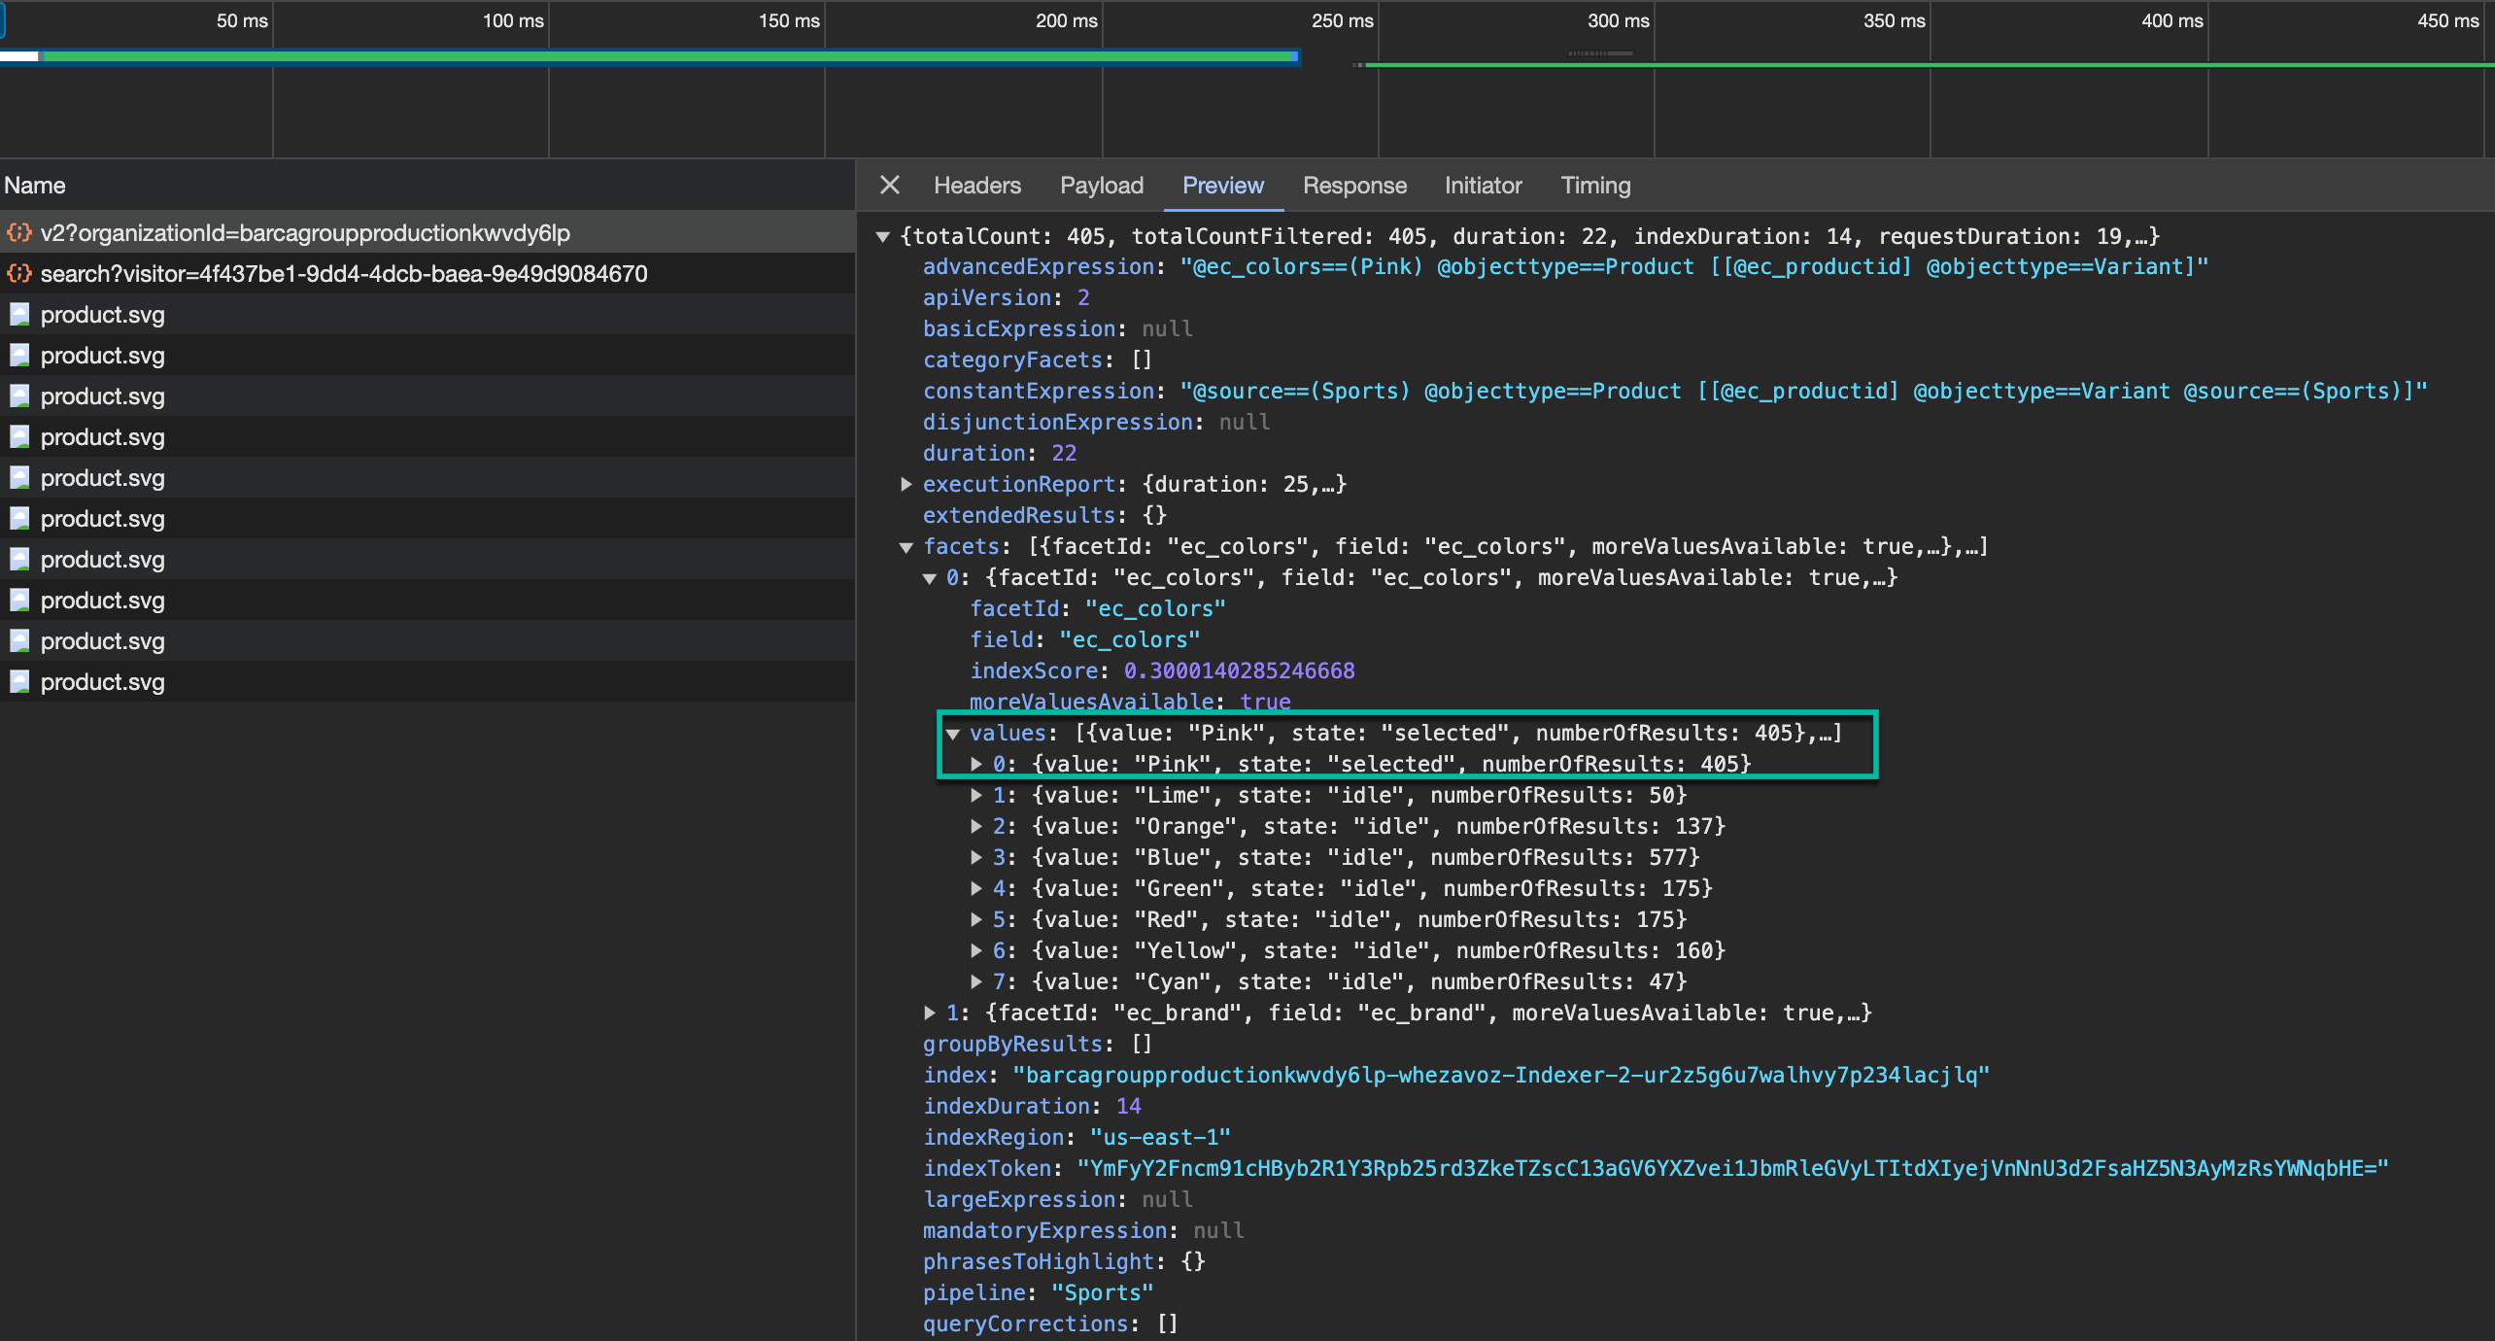
Task: Collapse the values array
Action: 953,734
